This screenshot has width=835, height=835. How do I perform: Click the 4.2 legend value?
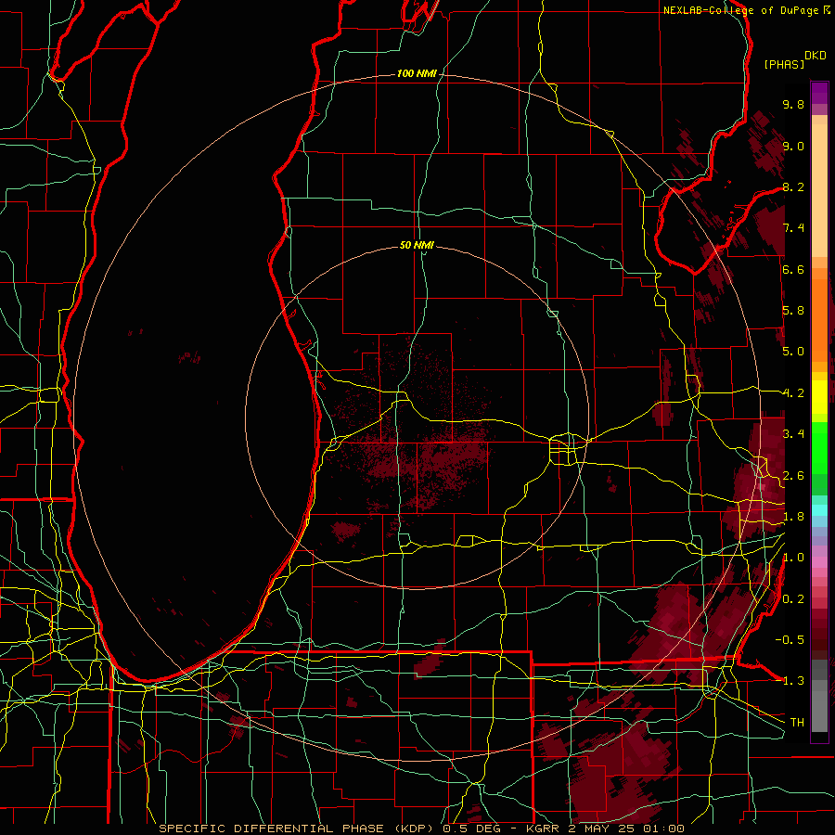(x=793, y=393)
